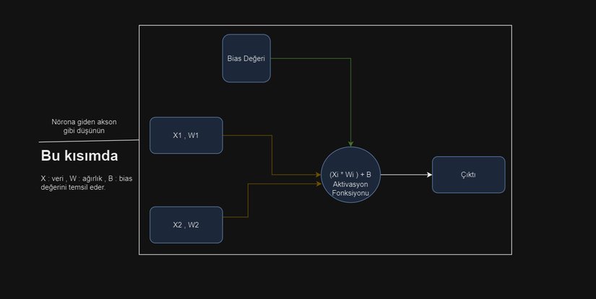The width and height of the screenshot is (596, 299).
Task: Select the orange line leaving X2 , W2
Action: pyautogui.click(x=235, y=217)
